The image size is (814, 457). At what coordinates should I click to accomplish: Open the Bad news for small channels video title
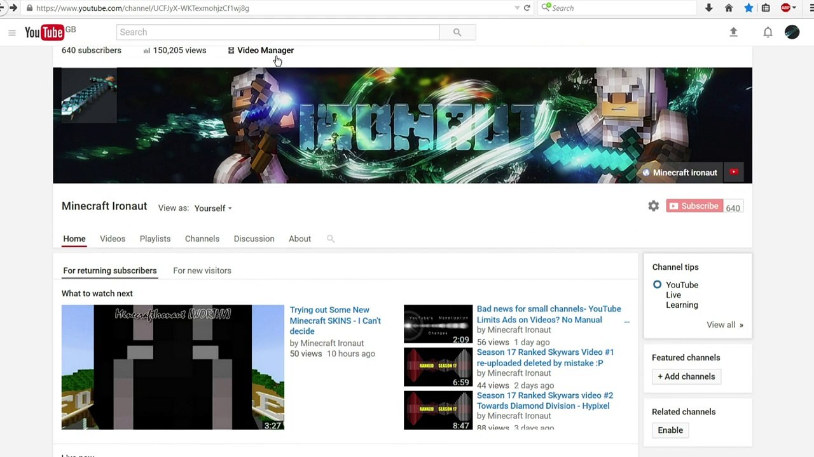549,314
